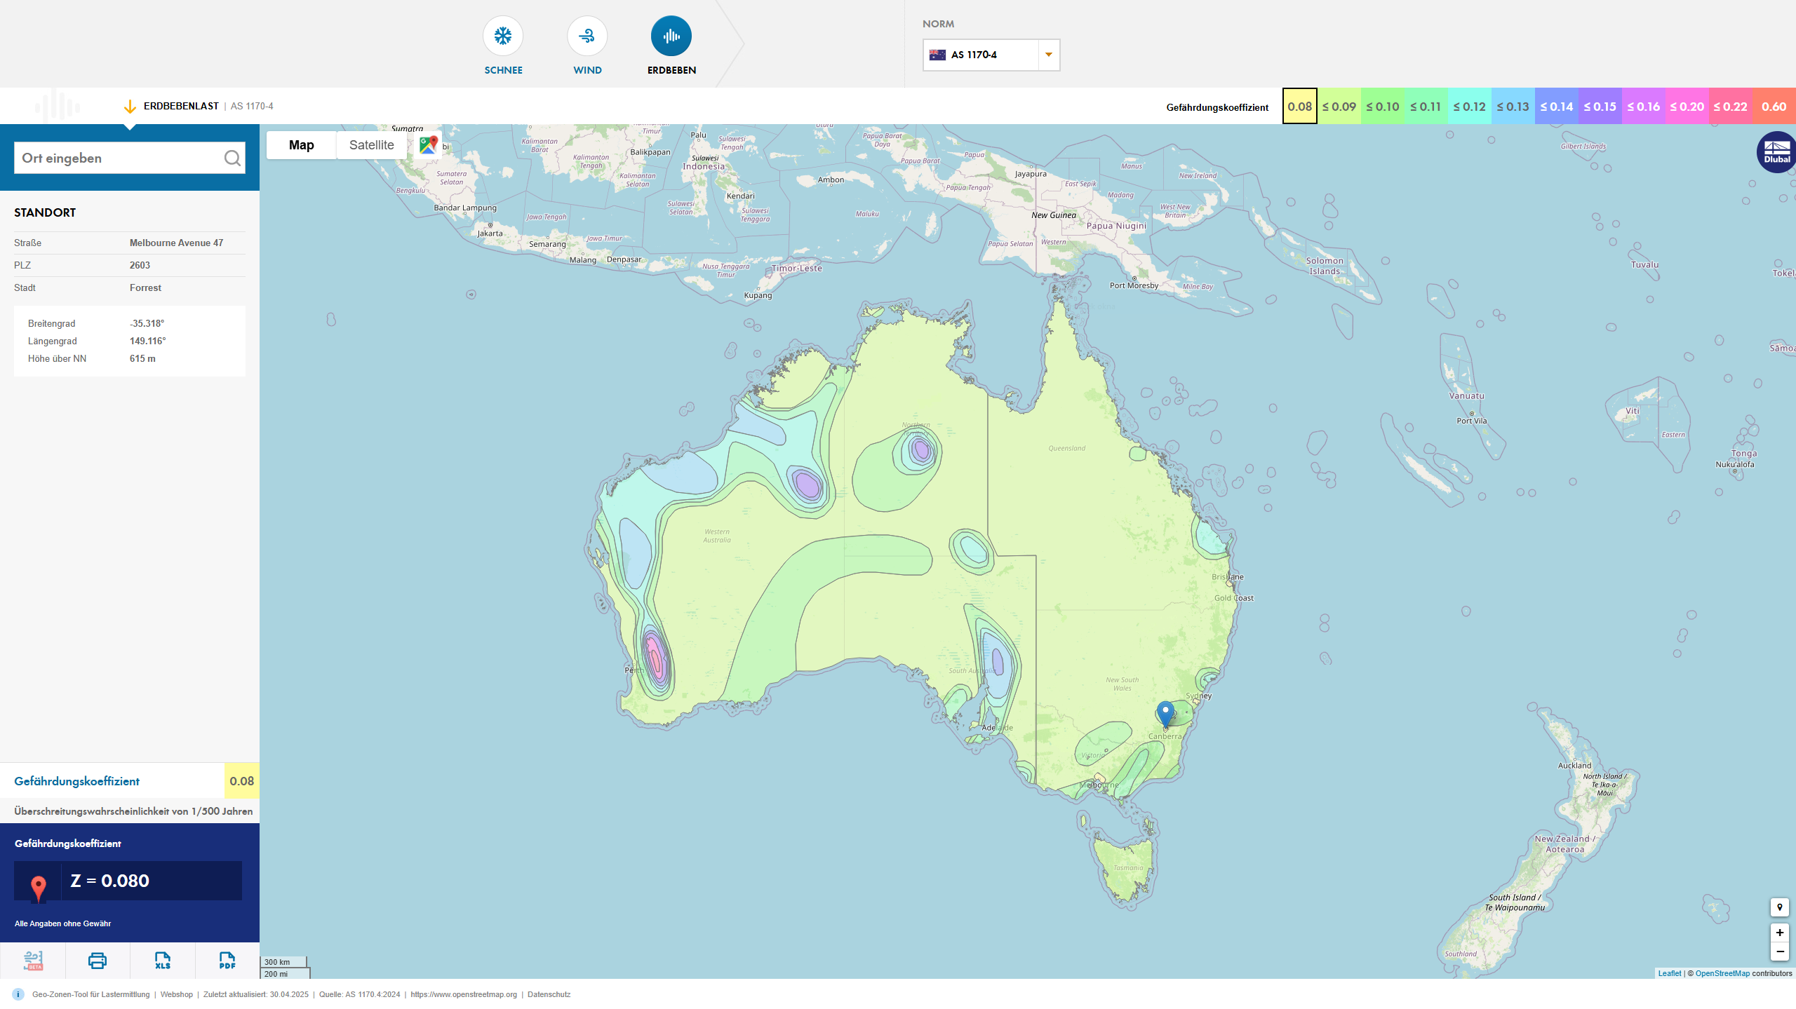
Task: Open the Leaflet attribution link
Action: click(x=1669, y=973)
